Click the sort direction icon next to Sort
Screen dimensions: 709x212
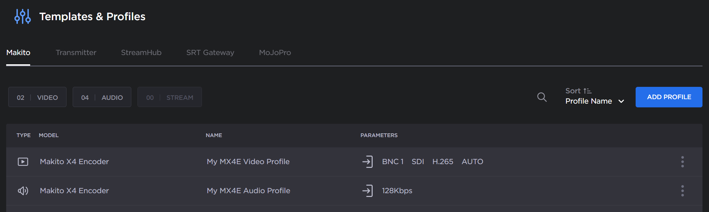tap(588, 91)
